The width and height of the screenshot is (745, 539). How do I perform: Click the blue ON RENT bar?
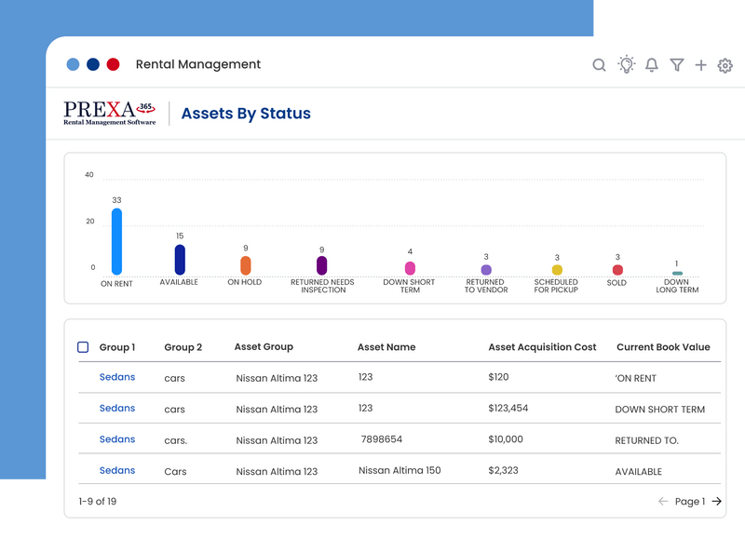tap(116, 241)
